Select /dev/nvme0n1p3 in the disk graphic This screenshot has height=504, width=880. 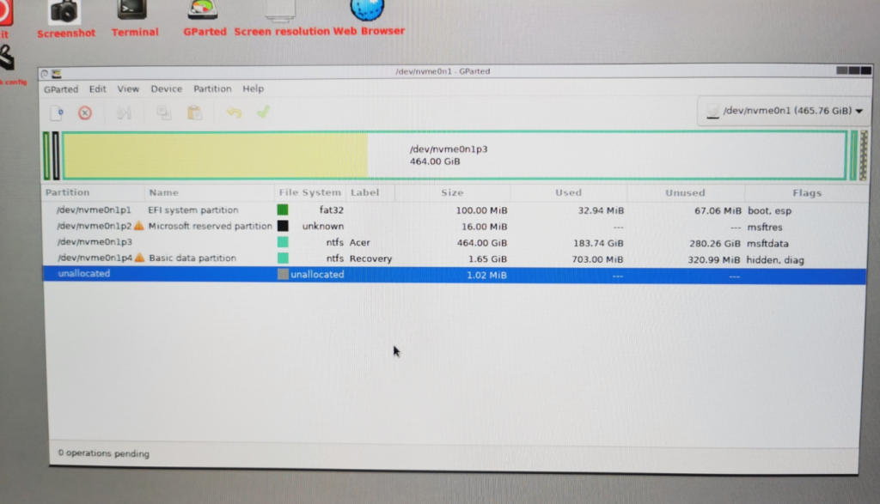454,155
